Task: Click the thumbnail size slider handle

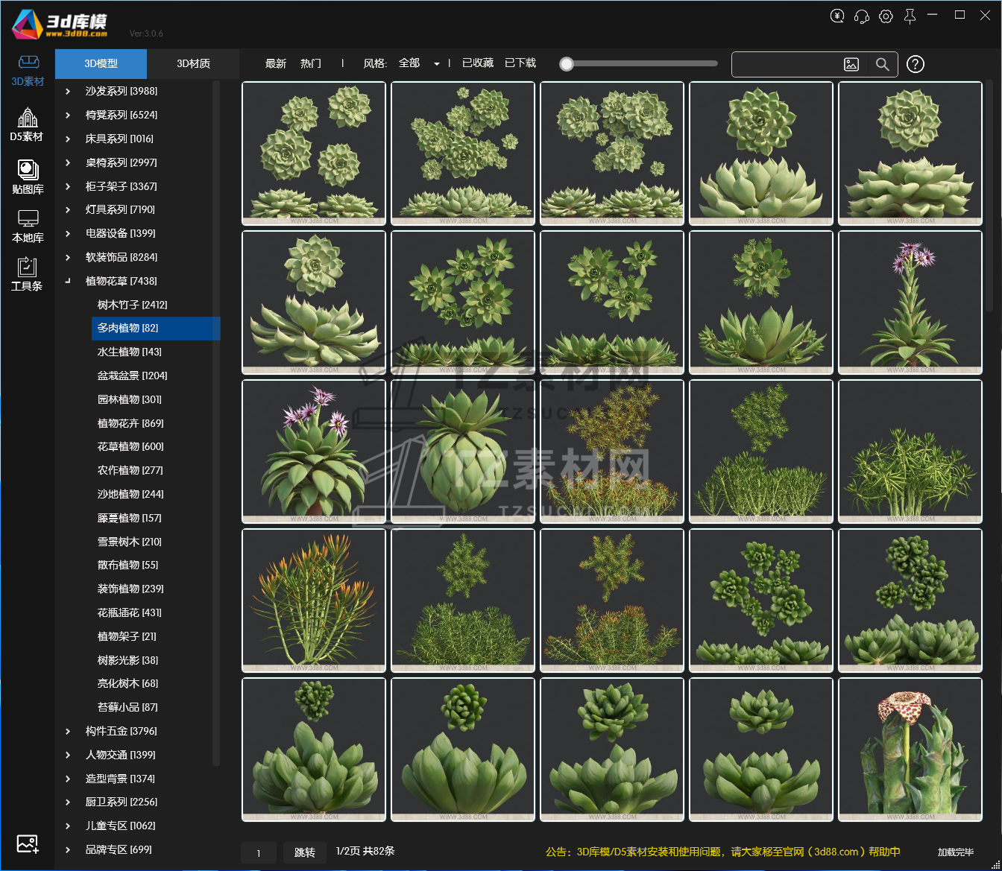Action: [567, 64]
